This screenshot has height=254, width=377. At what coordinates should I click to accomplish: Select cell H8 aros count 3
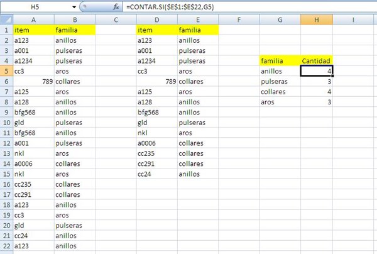317,102
